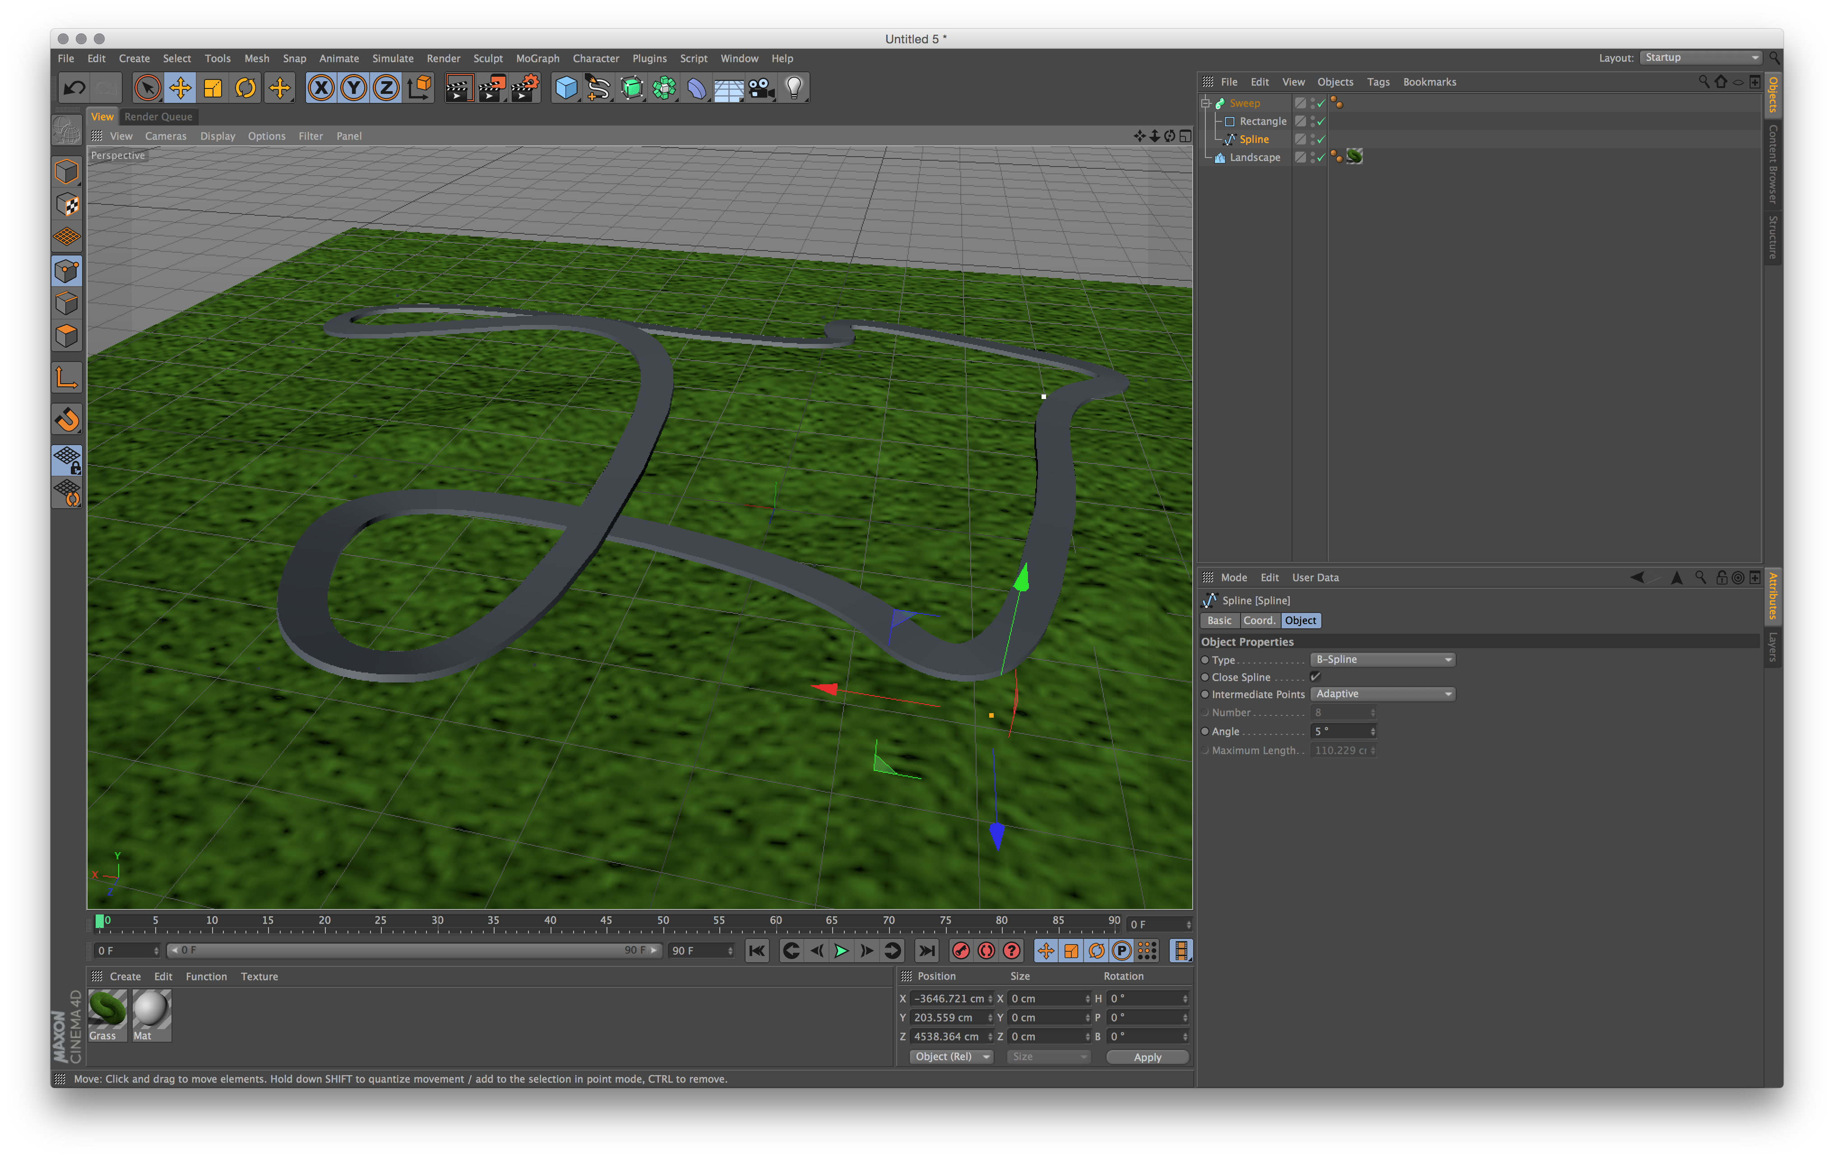Image resolution: width=1834 pixels, height=1160 pixels.
Task: Enable Edges mode in left palette
Action: (67, 304)
